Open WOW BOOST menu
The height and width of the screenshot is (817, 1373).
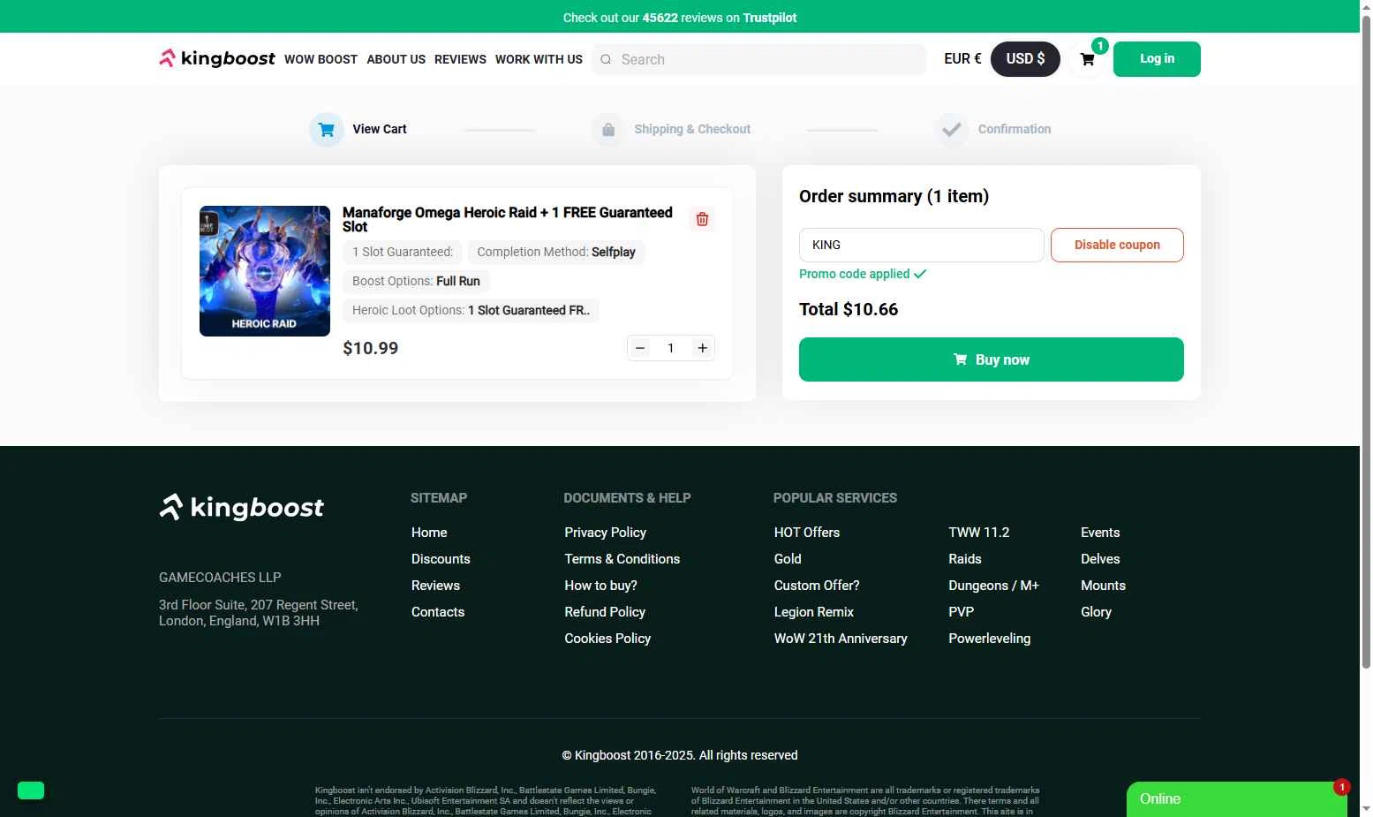pyautogui.click(x=321, y=59)
